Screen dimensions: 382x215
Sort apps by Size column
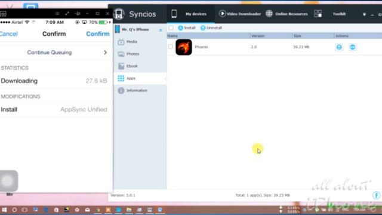coord(313,36)
